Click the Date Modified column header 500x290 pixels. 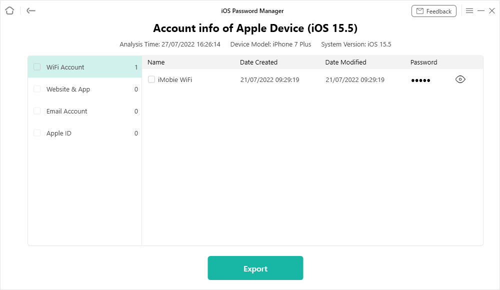pos(345,62)
